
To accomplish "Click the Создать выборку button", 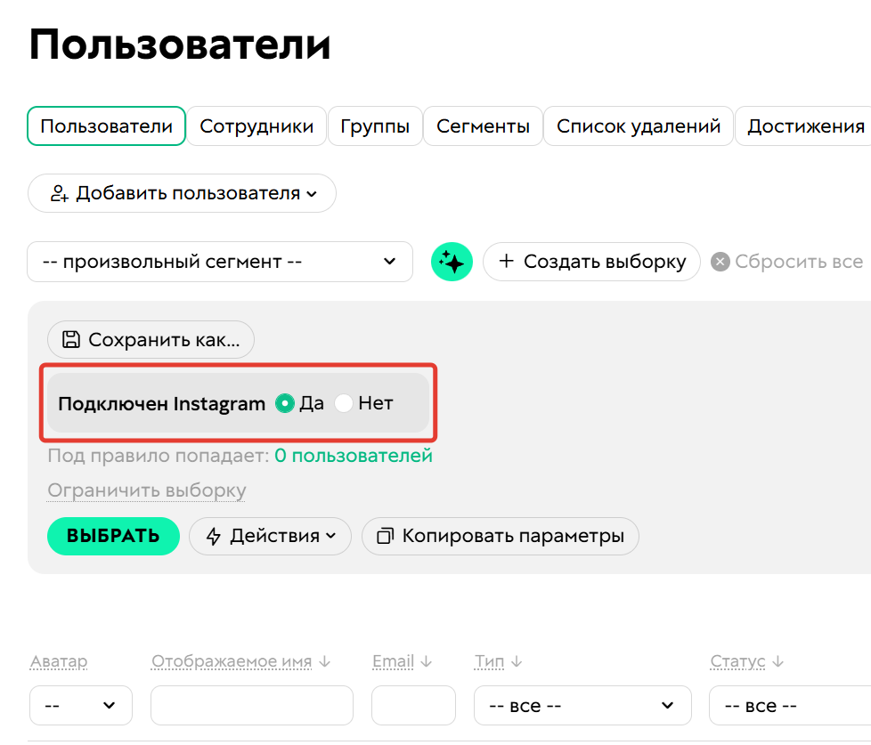I will point(591,262).
